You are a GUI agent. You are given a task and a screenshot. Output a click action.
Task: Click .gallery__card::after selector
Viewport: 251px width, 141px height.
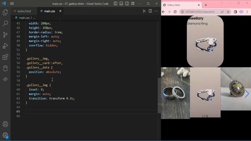point(44,63)
